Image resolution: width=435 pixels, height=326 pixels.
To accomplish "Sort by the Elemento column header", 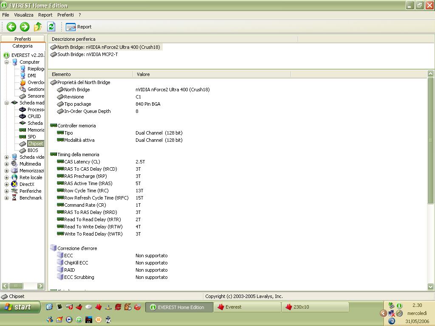I will click(x=91, y=74).
